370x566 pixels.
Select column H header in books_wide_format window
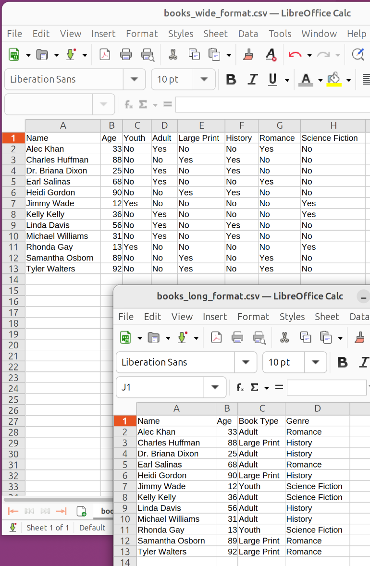(333, 125)
